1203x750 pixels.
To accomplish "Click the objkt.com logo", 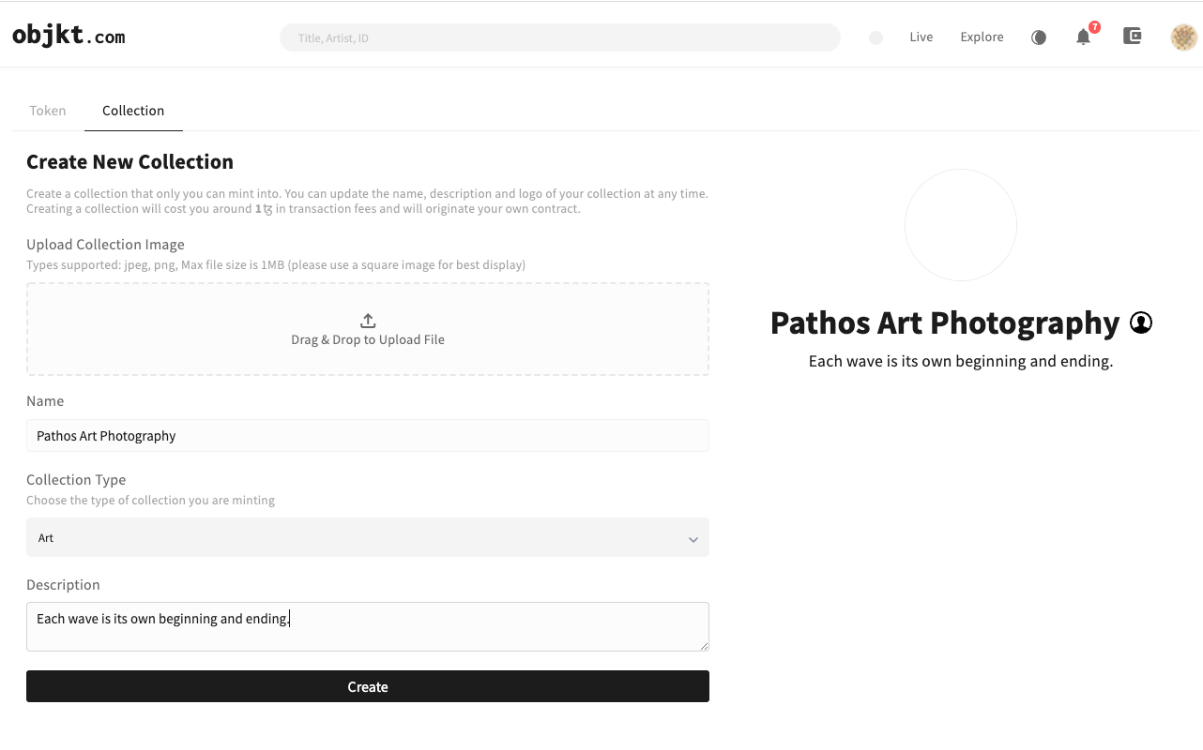I will (x=69, y=37).
